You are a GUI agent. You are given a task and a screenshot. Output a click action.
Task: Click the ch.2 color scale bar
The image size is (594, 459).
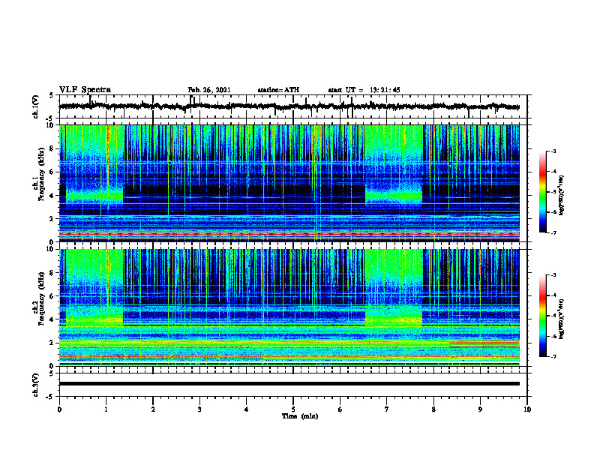tap(543, 316)
